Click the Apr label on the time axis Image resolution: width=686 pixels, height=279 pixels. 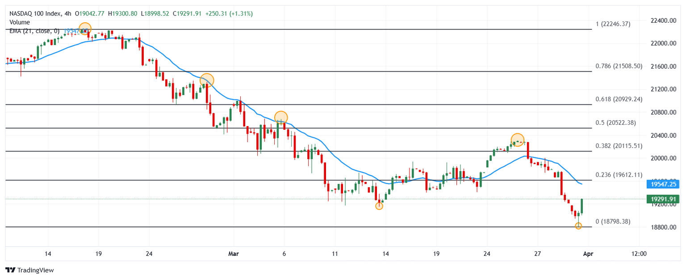[x=588, y=254]
